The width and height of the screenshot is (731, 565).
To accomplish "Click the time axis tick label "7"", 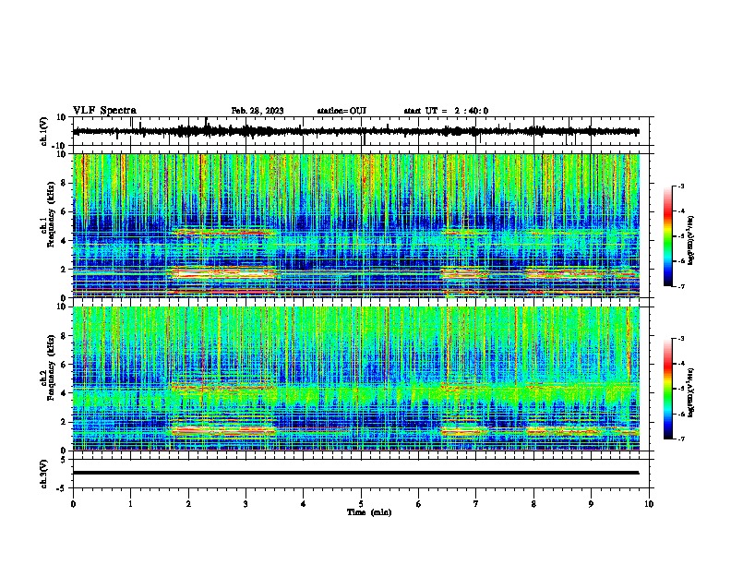I will point(476,504).
